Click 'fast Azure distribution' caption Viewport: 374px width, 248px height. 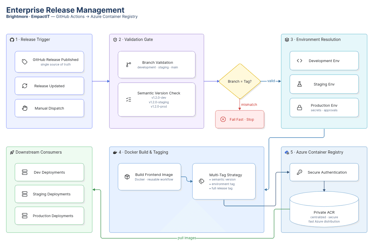pyautogui.click(x=324, y=222)
